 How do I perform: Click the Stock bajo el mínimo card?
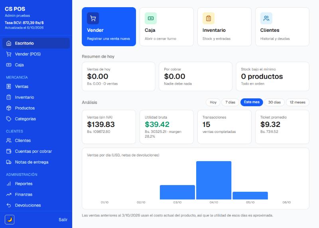[273, 76]
